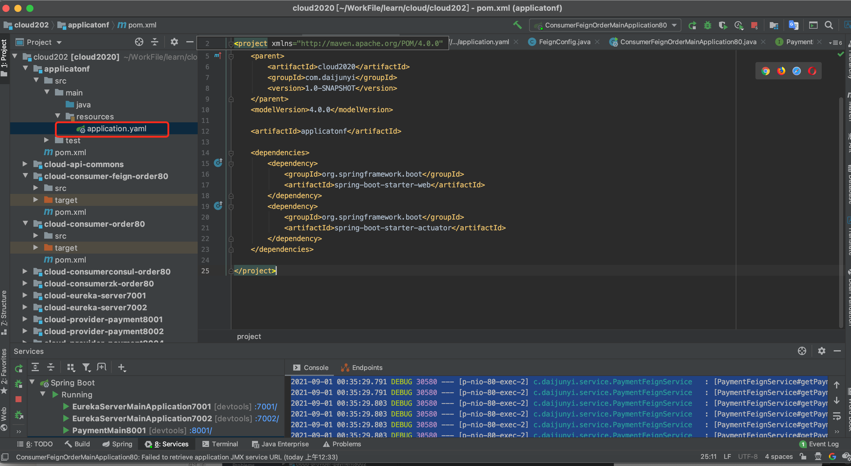Click the Build hammer icon in the toolbar

(517, 25)
